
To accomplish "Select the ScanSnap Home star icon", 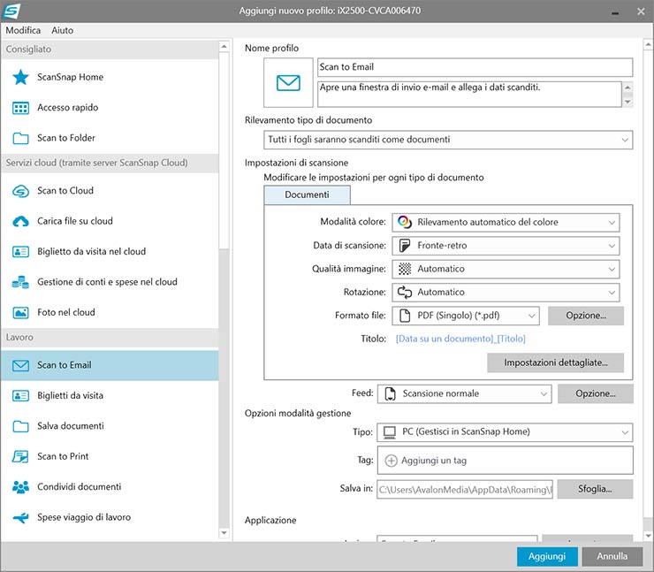I will click(x=20, y=77).
